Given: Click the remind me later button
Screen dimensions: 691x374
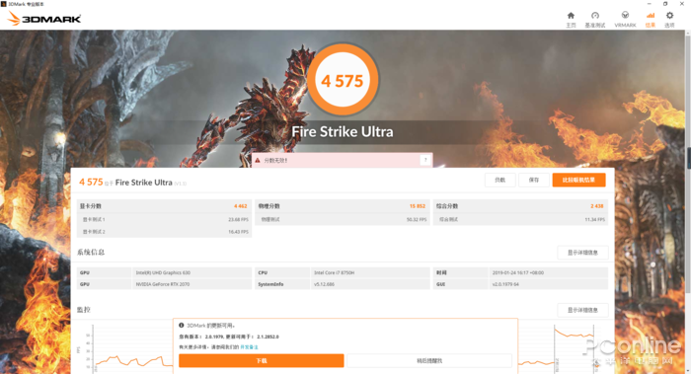Looking at the screenshot, I should pyautogui.click(x=429, y=360).
